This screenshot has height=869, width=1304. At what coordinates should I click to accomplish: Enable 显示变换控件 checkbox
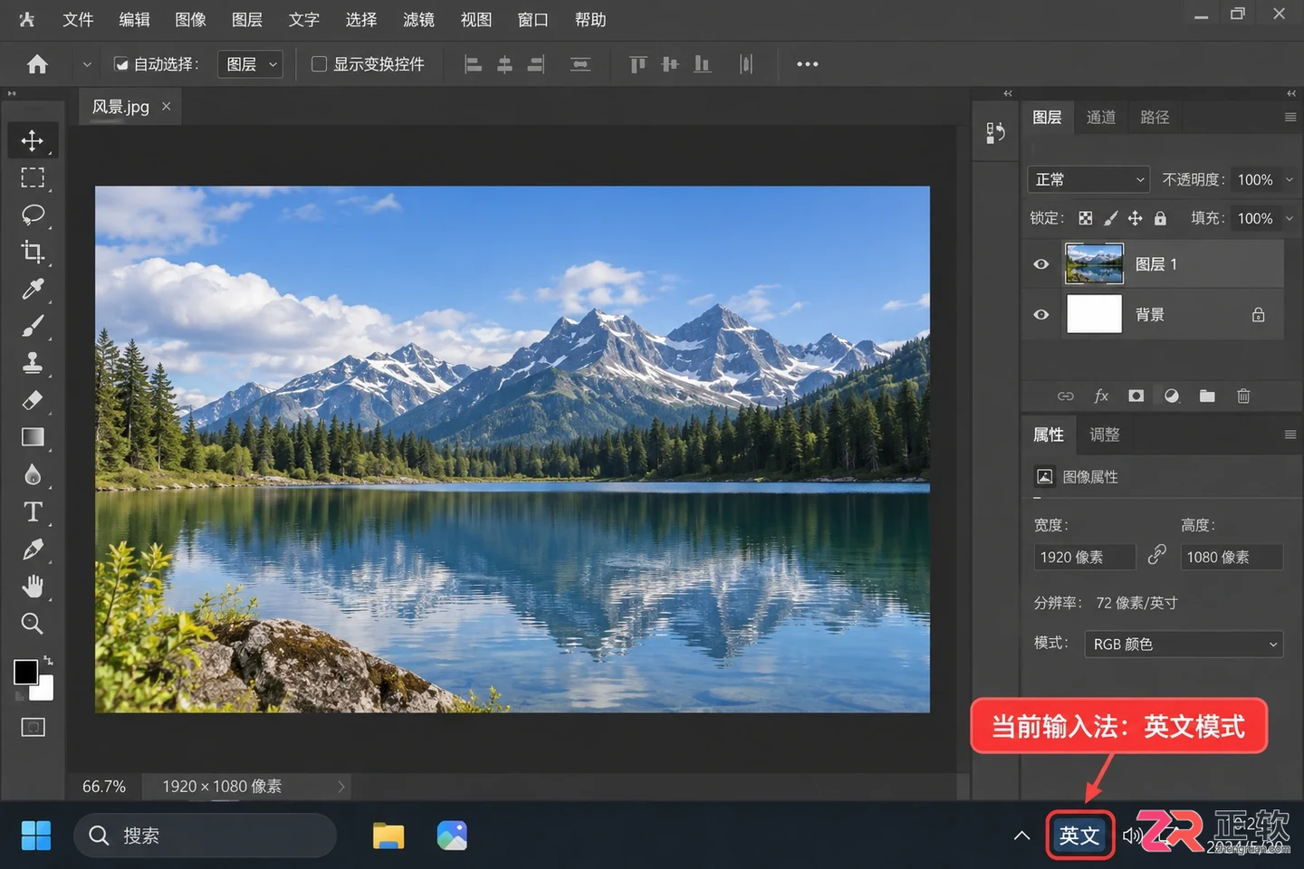click(x=319, y=64)
